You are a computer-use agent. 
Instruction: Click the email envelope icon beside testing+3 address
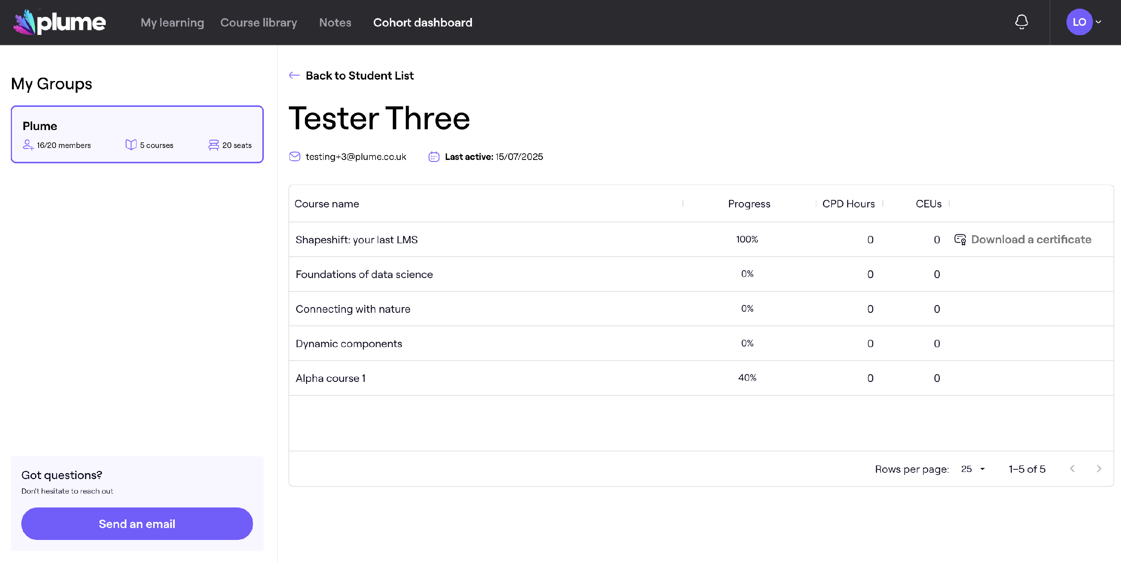(x=294, y=157)
